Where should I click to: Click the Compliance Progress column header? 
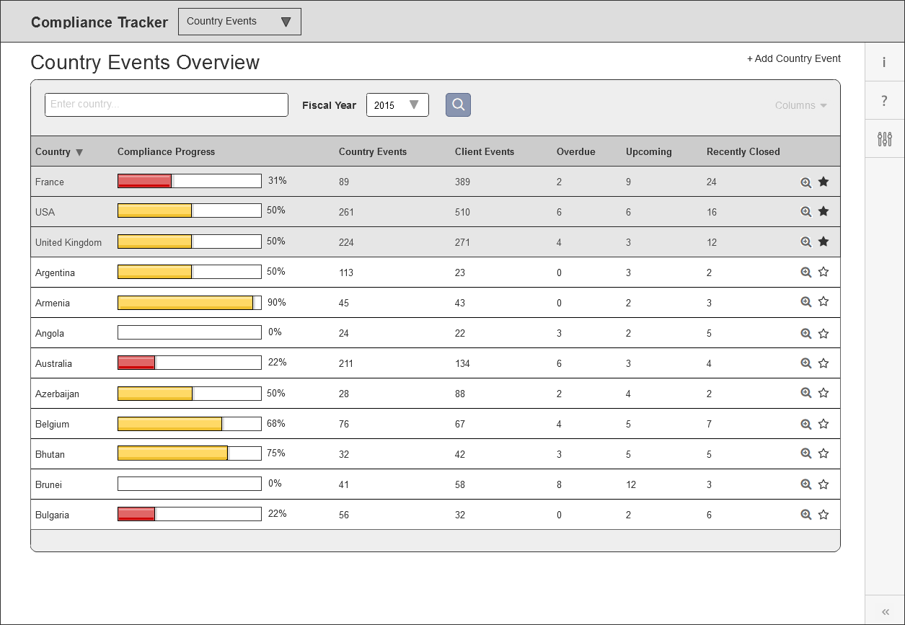point(166,151)
